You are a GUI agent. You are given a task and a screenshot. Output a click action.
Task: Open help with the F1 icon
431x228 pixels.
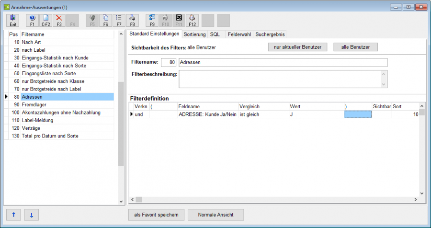33,21
